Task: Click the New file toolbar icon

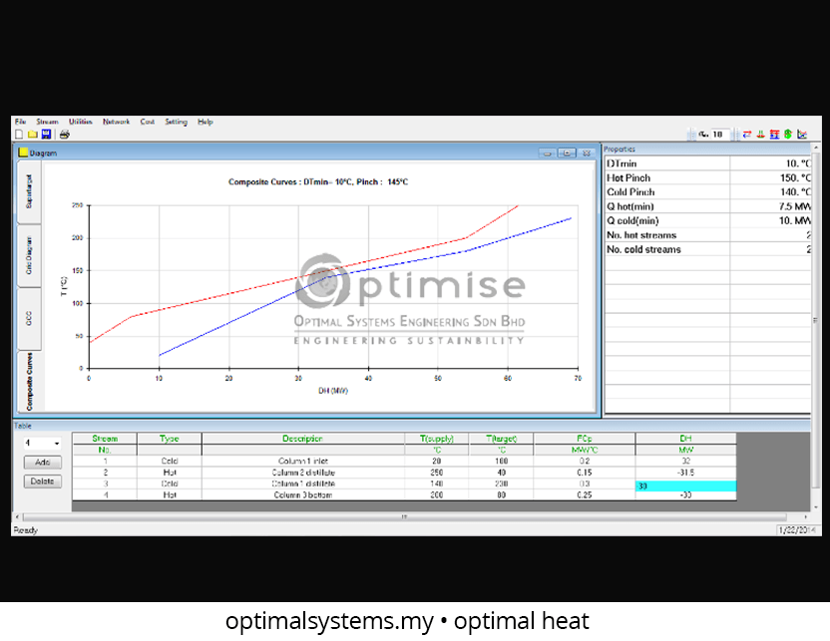Action: (x=19, y=134)
